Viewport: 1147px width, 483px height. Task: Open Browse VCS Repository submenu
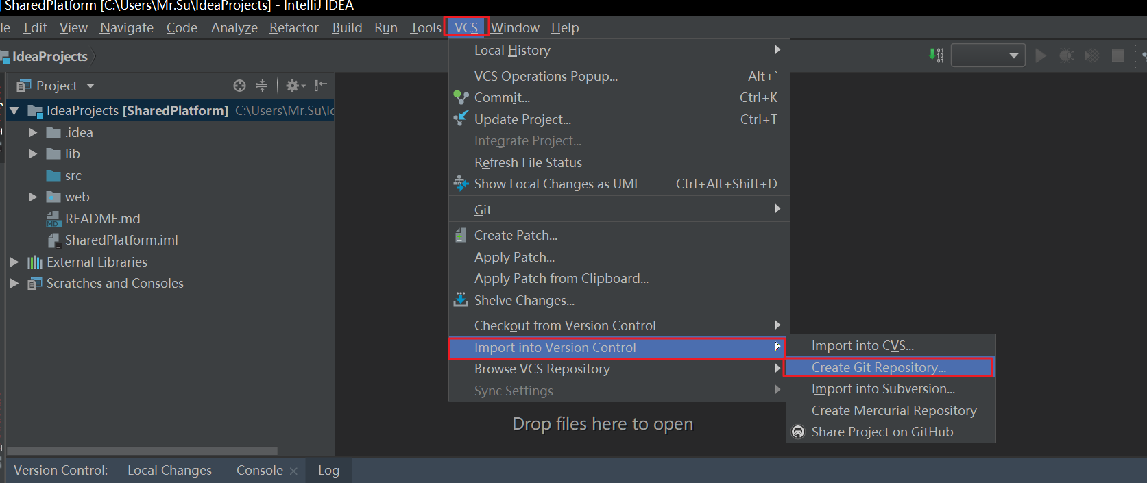click(619, 369)
